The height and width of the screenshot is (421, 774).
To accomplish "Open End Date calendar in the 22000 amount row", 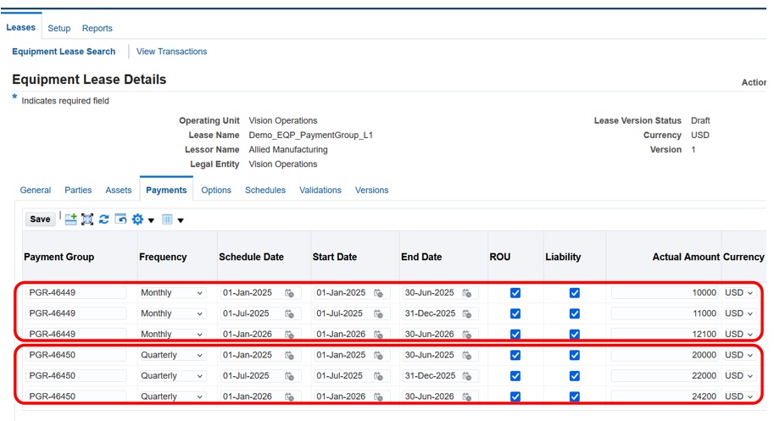I will coord(467,376).
